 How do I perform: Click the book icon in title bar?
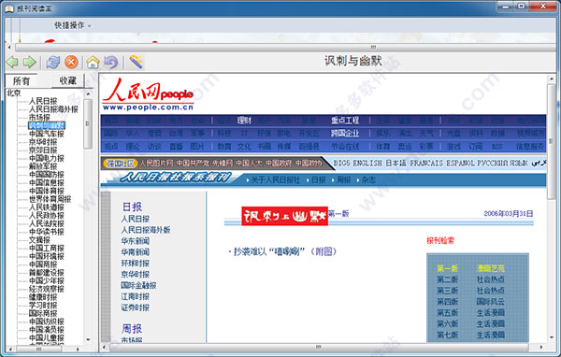tap(9, 8)
